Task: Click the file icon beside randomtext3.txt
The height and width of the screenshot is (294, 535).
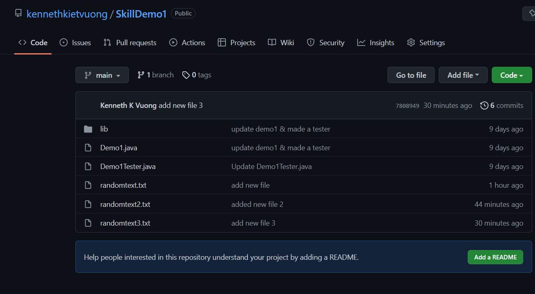Action: tap(88, 223)
